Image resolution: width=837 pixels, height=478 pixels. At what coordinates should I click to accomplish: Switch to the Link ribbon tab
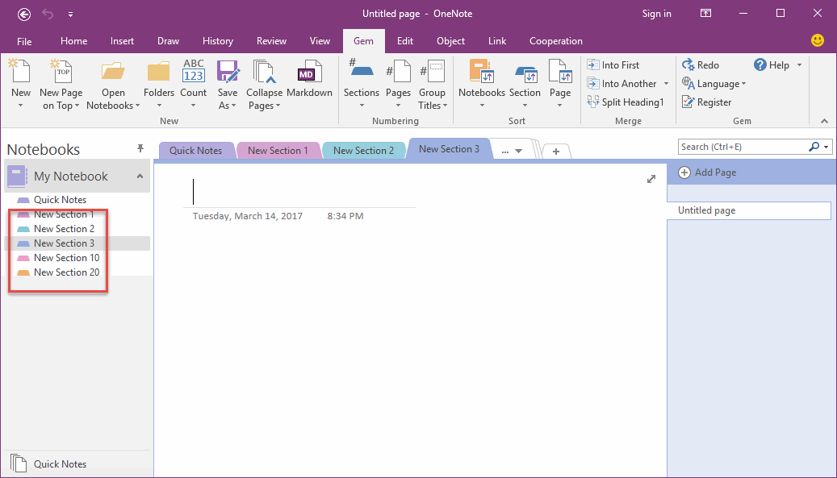497,41
